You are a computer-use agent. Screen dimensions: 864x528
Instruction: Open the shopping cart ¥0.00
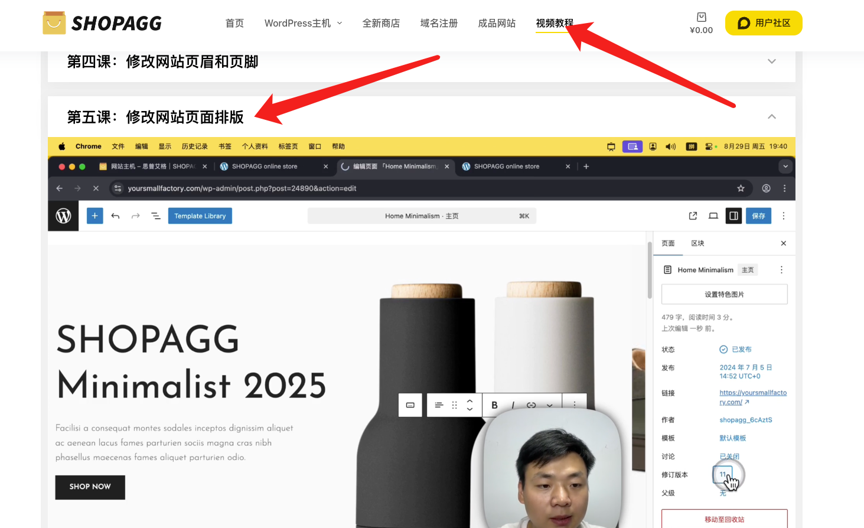701,23
